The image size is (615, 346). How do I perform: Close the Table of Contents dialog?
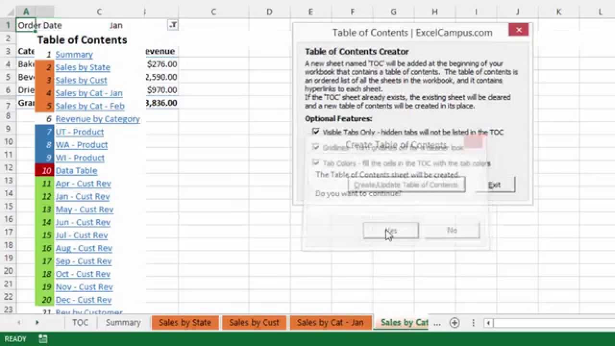pyautogui.click(x=518, y=30)
